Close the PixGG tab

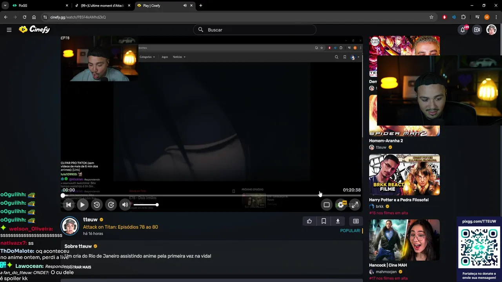point(67,5)
